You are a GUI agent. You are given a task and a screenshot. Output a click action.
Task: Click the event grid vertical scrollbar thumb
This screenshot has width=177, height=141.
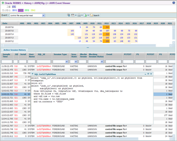[x=174, y=34]
